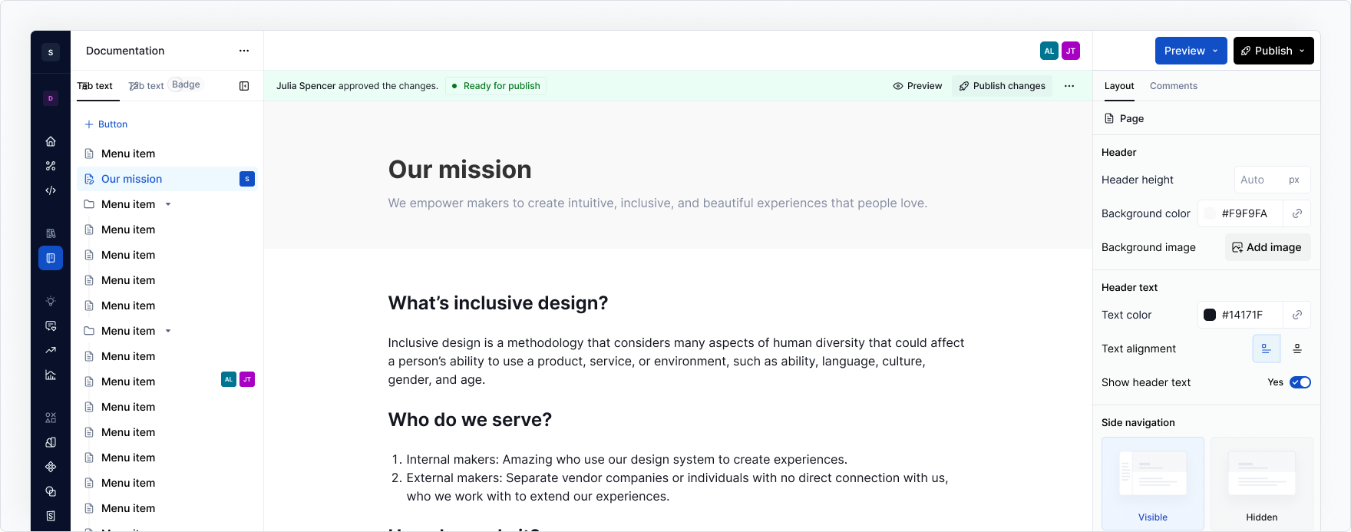1351x532 pixels.
Task: Click the Add image button
Action: (x=1267, y=247)
